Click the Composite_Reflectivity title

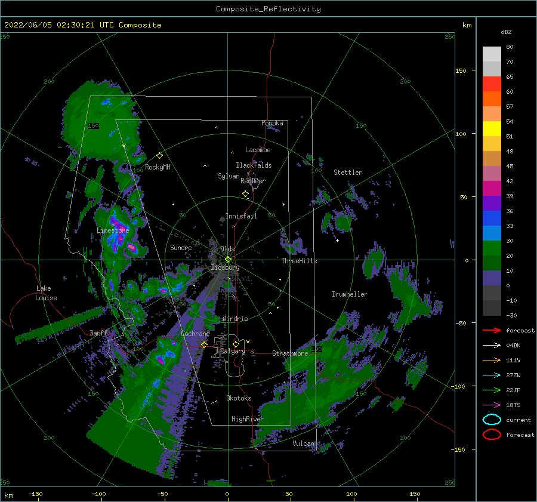tap(268, 9)
